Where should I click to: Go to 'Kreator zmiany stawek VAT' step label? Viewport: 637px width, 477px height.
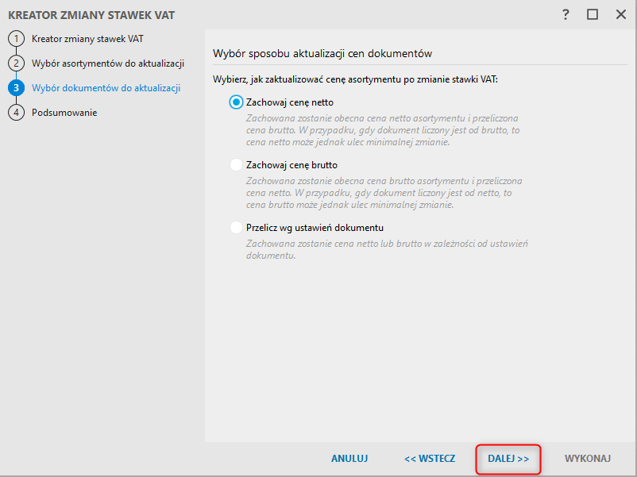(87, 38)
